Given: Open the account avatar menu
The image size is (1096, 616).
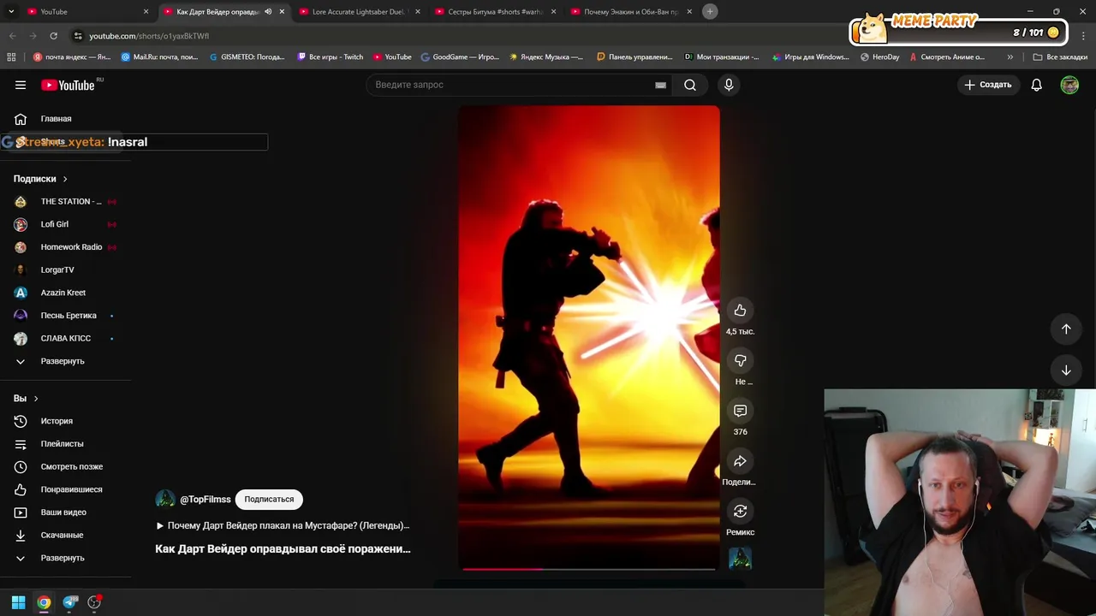Looking at the screenshot, I should coord(1069,85).
